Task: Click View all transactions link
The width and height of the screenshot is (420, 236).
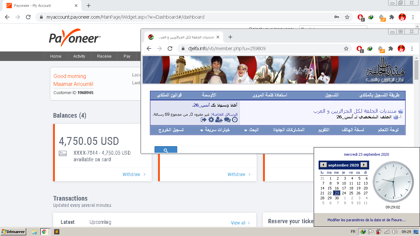Action: (241, 223)
